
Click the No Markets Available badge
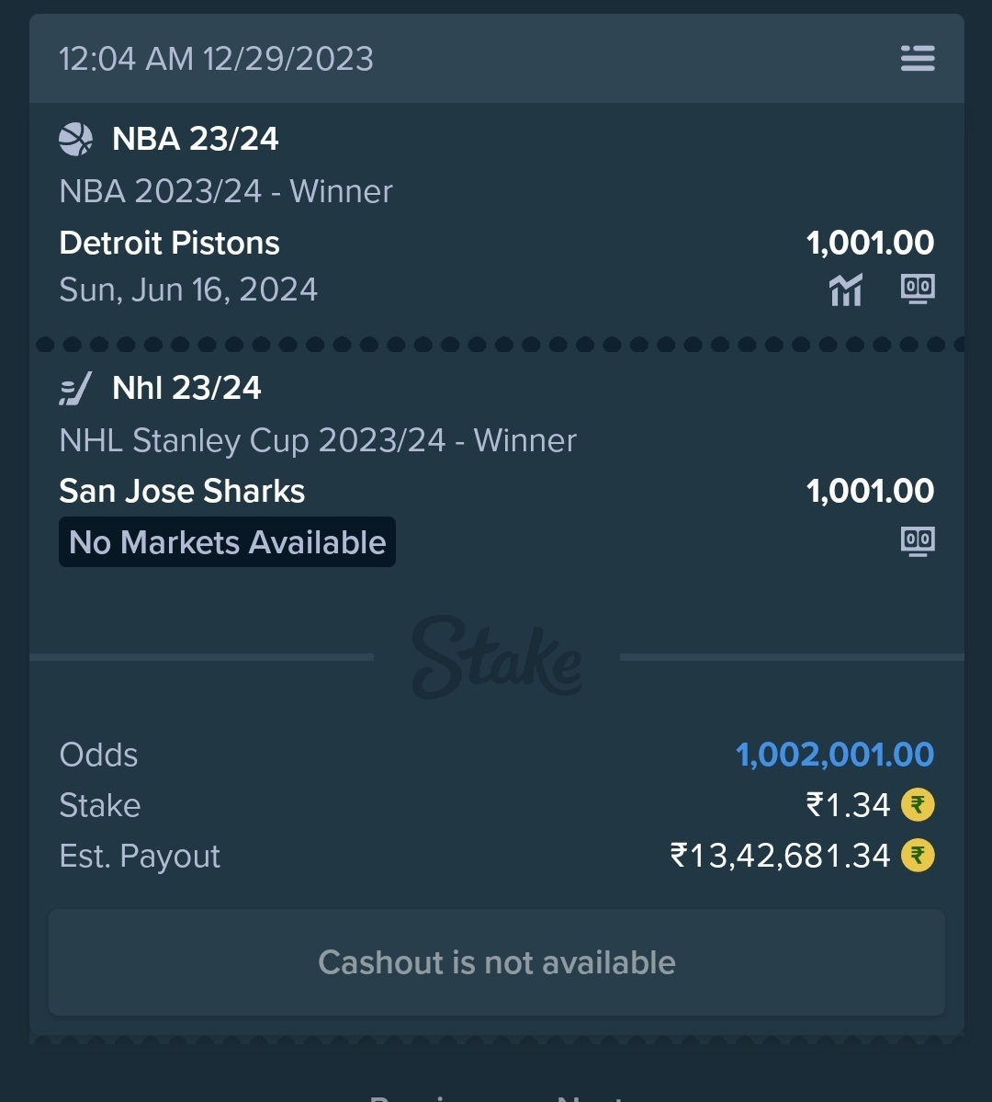coord(227,542)
